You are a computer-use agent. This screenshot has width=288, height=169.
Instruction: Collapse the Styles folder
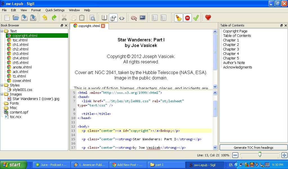pyautogui.click(x=2, y=85)
